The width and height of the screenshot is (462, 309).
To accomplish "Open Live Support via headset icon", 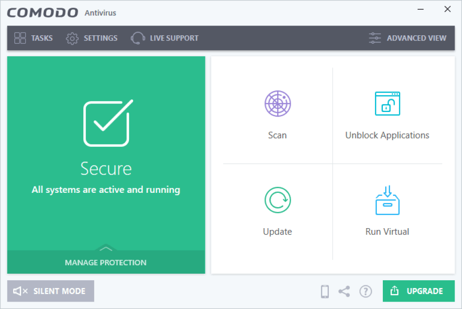I will pyautogui.click(x=137, y=38).
